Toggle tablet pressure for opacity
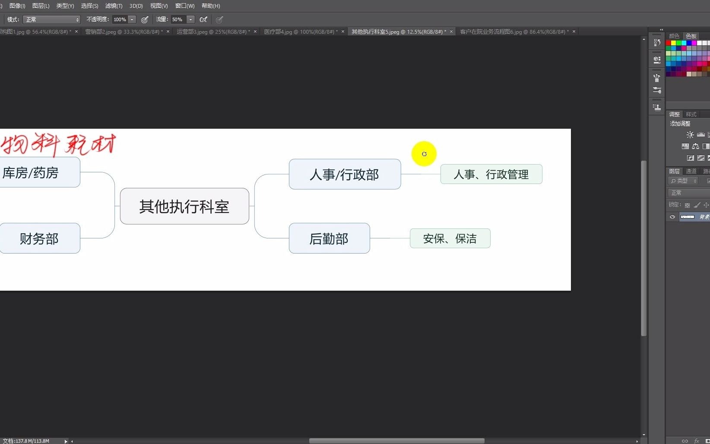This screenshot has height=444, width=710. tap(145, 19)
